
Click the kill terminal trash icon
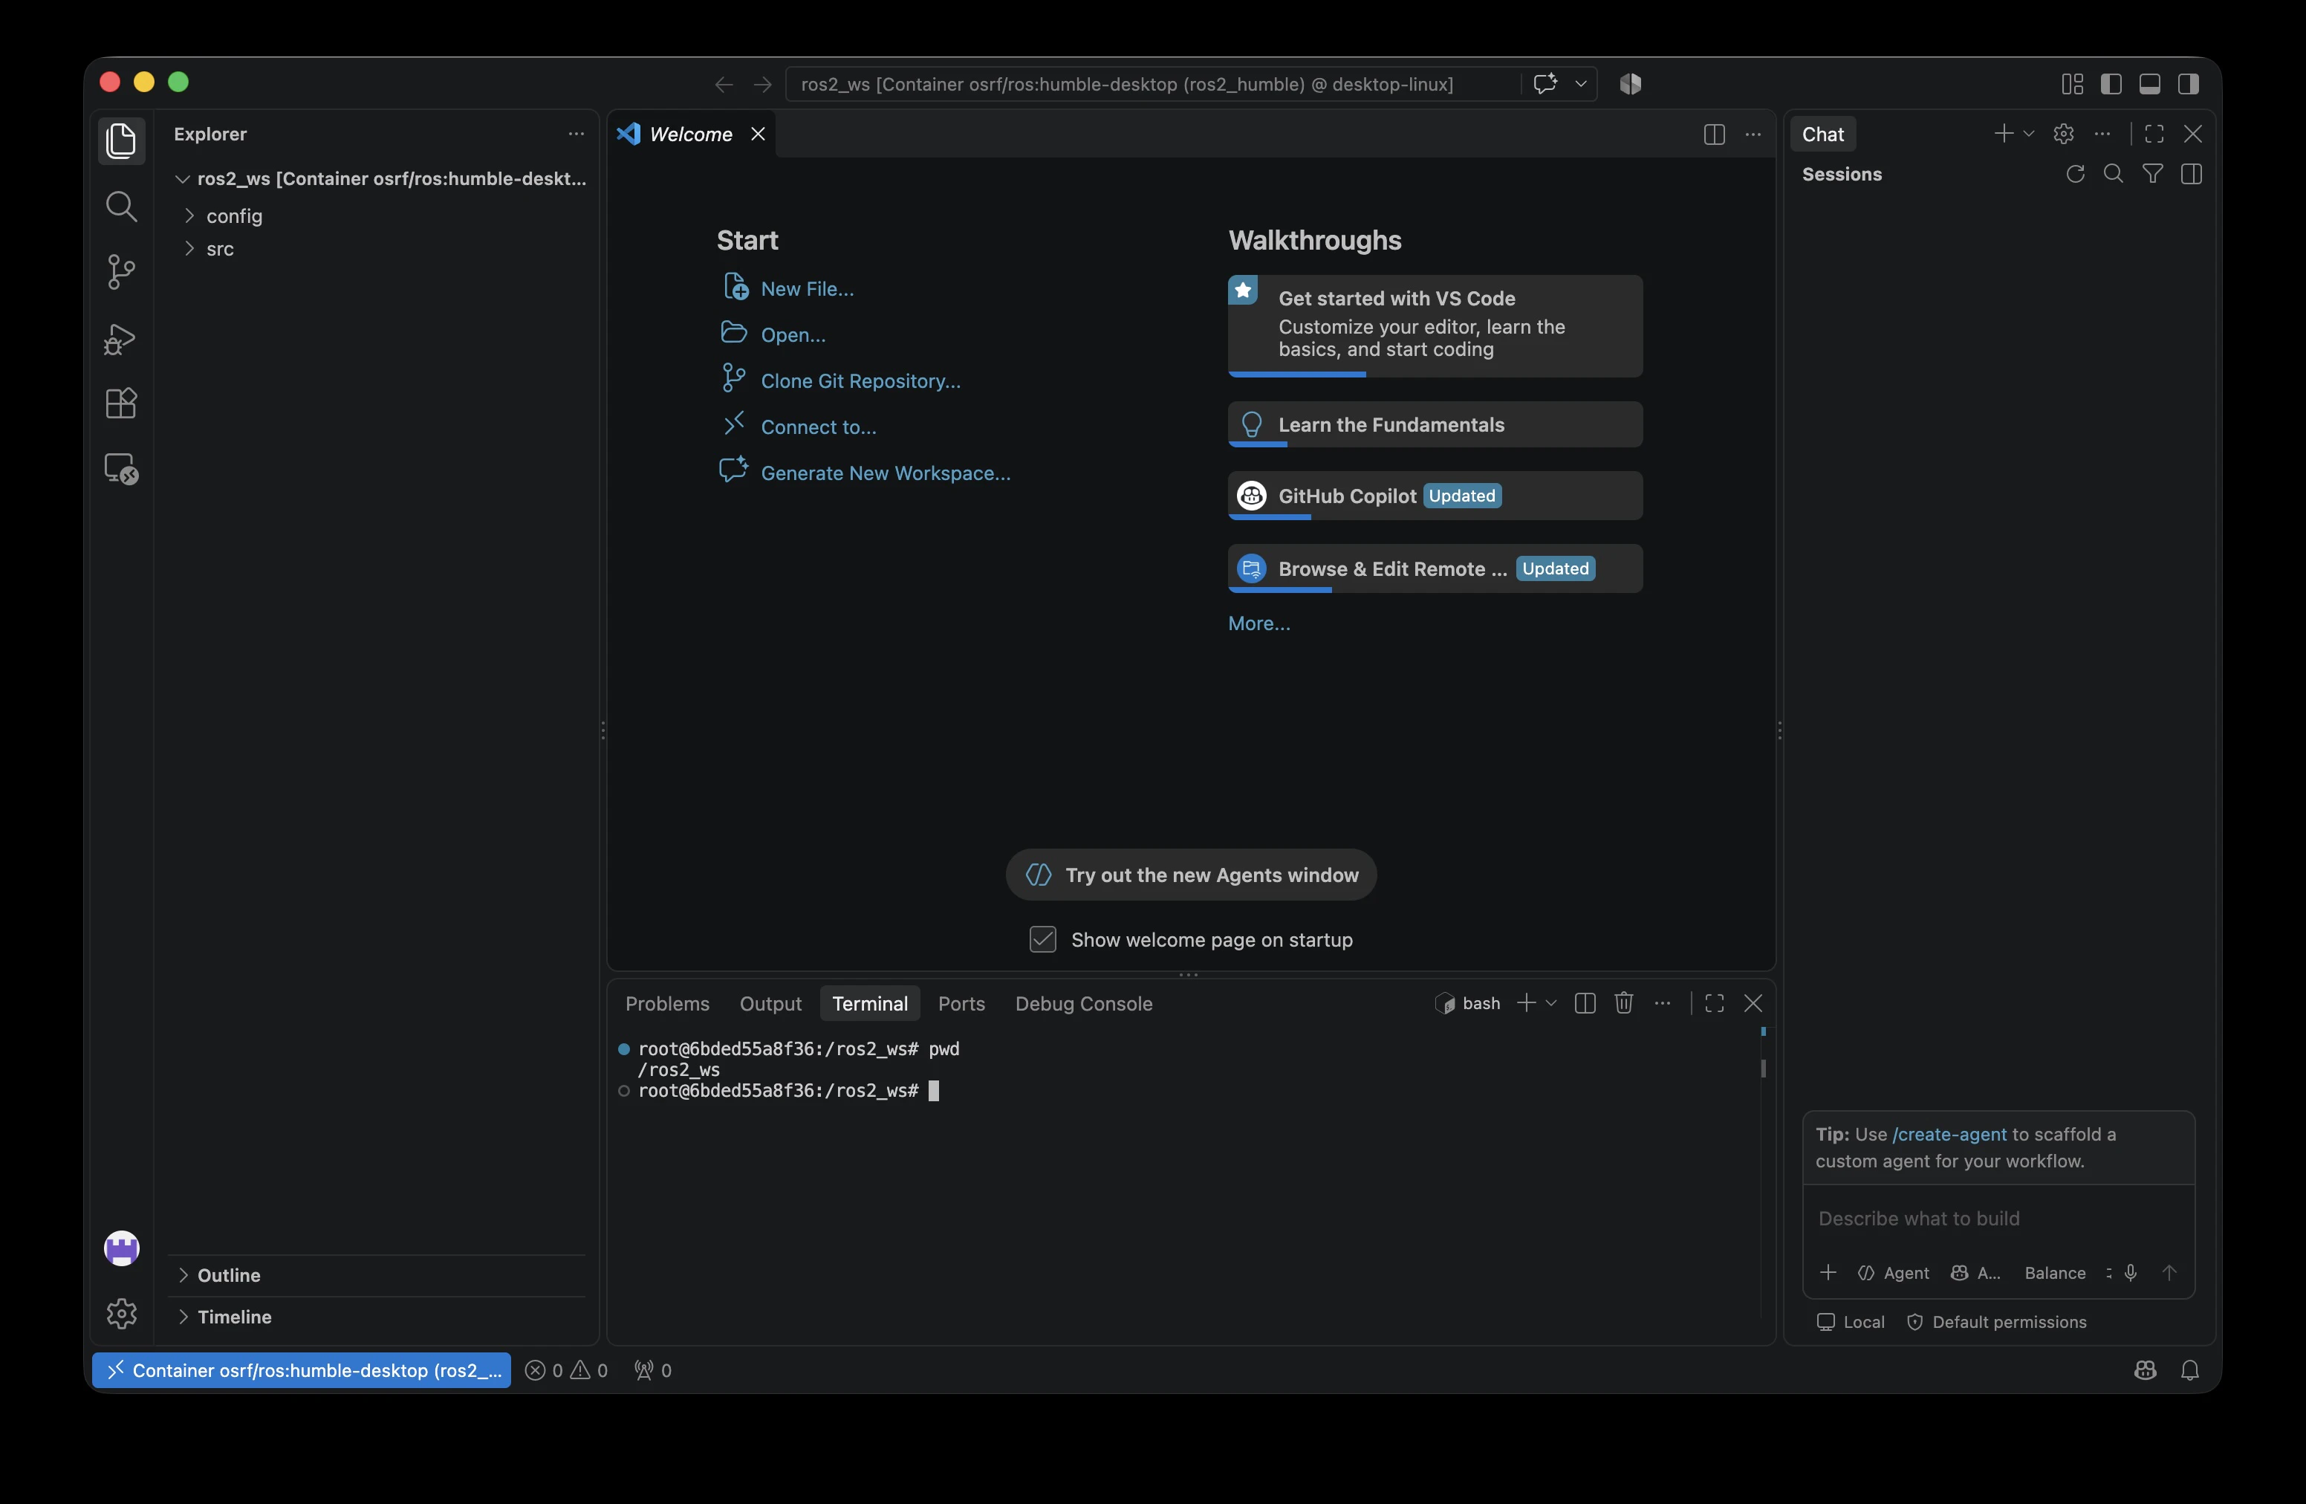(1624, 1003)
